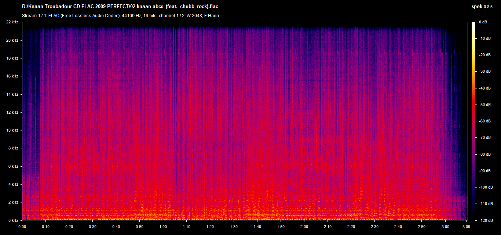Click the 3:09 end time label
Viewport: 501px width, 235px height.
click(x=466, y=226)
